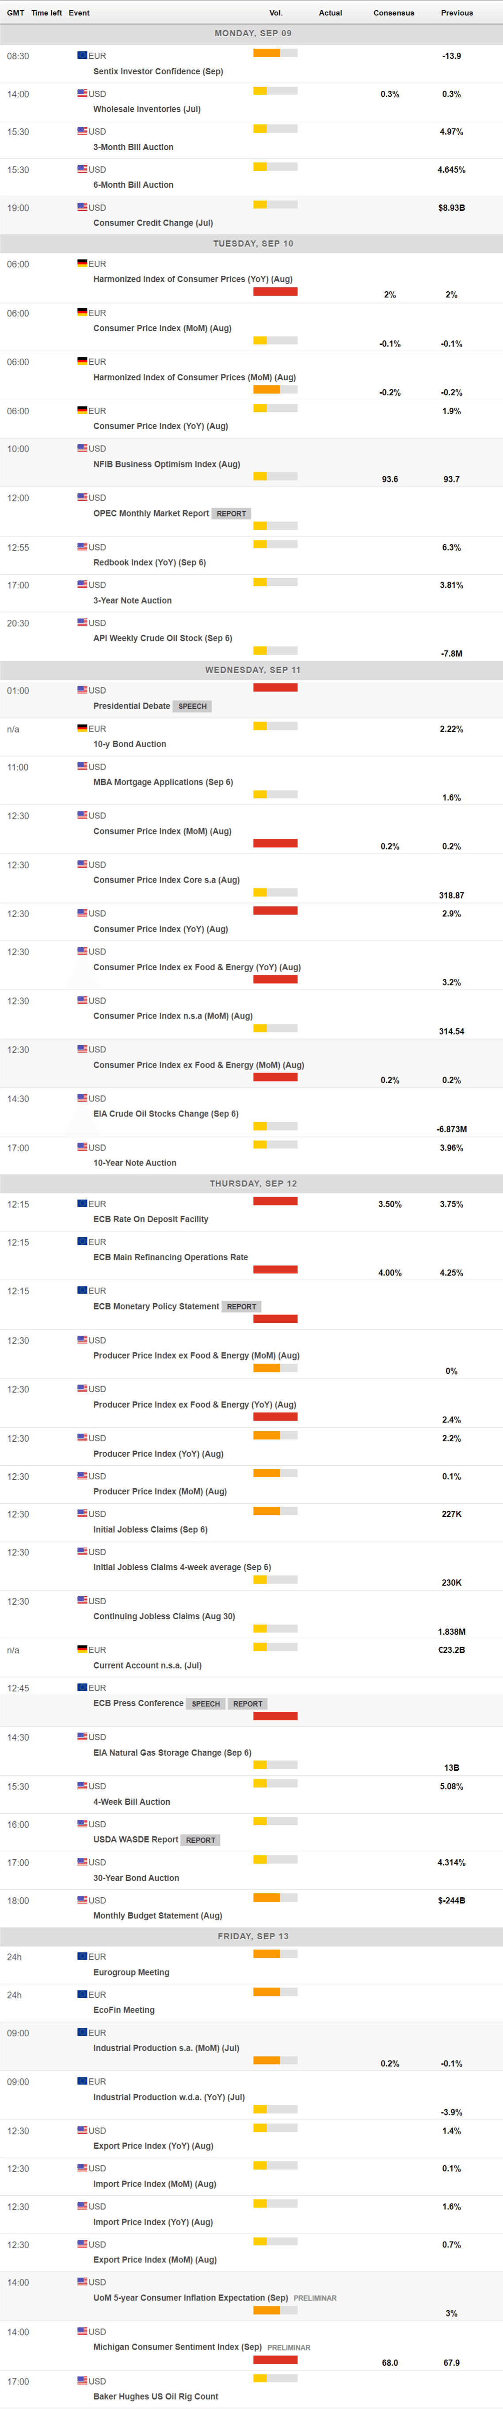
Task: Click the Time left column header
Action: [47, 13]
